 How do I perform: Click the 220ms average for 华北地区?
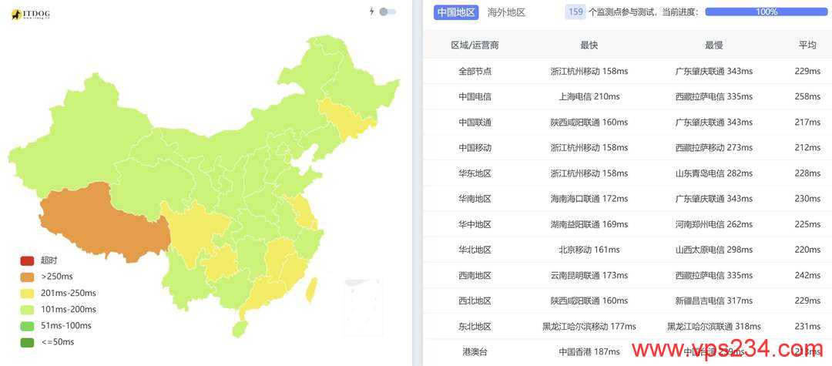click(x=807, y=250)
